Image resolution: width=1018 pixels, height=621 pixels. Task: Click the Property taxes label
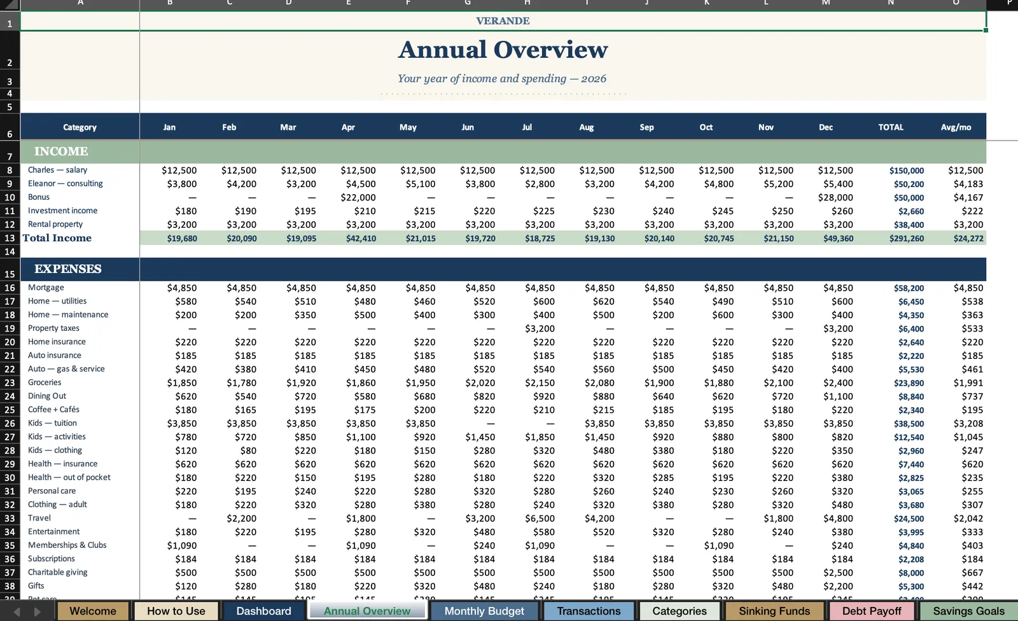53,328
